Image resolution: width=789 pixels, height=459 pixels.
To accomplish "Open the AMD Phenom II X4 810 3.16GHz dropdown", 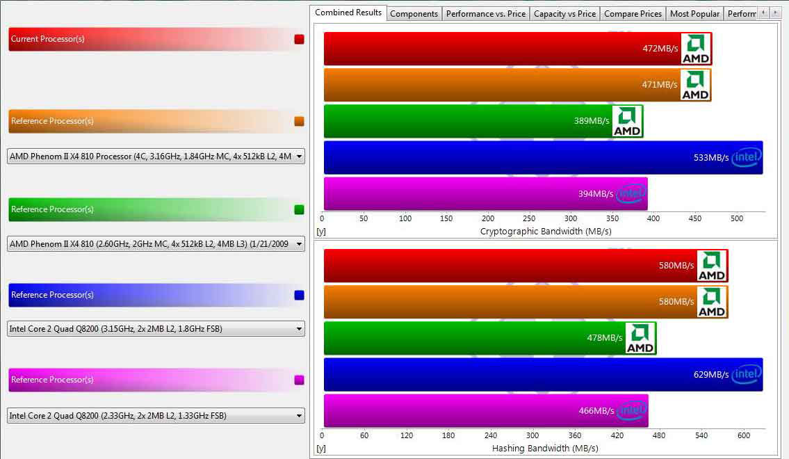I will click(156, 156).
